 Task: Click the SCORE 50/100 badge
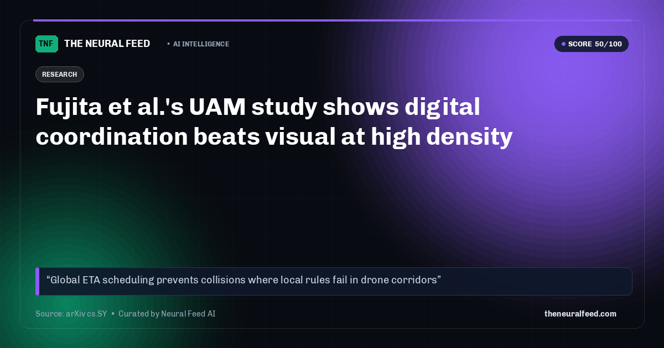coord(592,44)
